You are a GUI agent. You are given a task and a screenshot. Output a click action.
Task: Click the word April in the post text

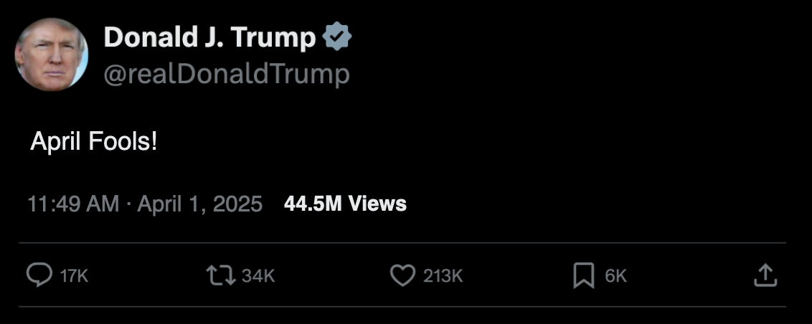tap(56, 142)
